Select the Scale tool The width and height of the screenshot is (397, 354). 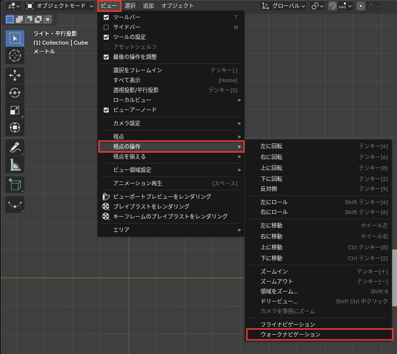tap(15, 110)
